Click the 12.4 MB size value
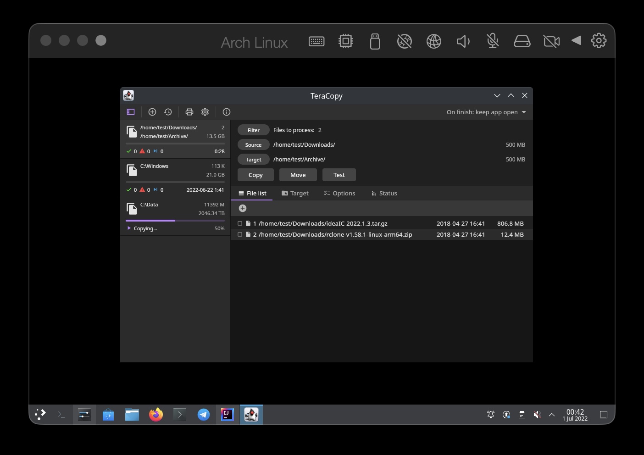Viewport: 644px width, 455px height. click(512, 234)
